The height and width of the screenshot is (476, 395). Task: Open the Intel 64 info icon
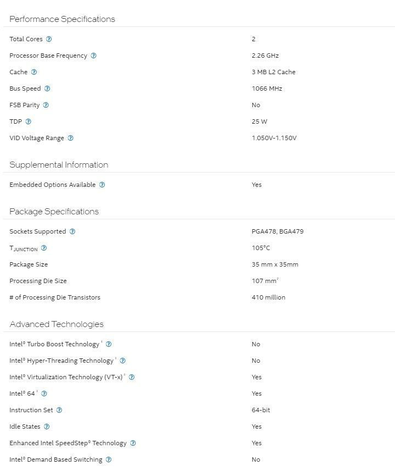(44, 394)
